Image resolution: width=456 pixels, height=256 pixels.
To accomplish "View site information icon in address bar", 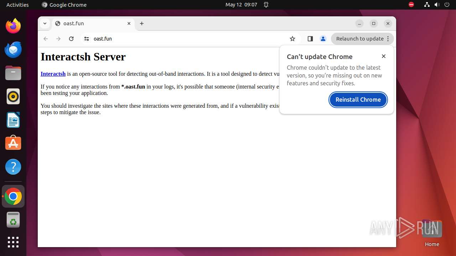I will 86,39.
